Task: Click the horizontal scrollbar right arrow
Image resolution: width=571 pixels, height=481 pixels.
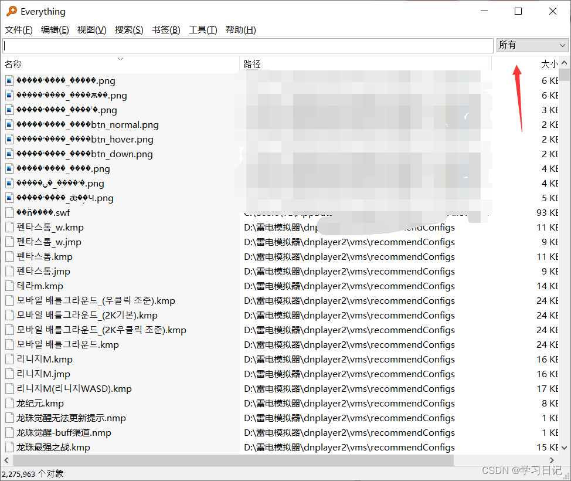Action: (552, 460)
